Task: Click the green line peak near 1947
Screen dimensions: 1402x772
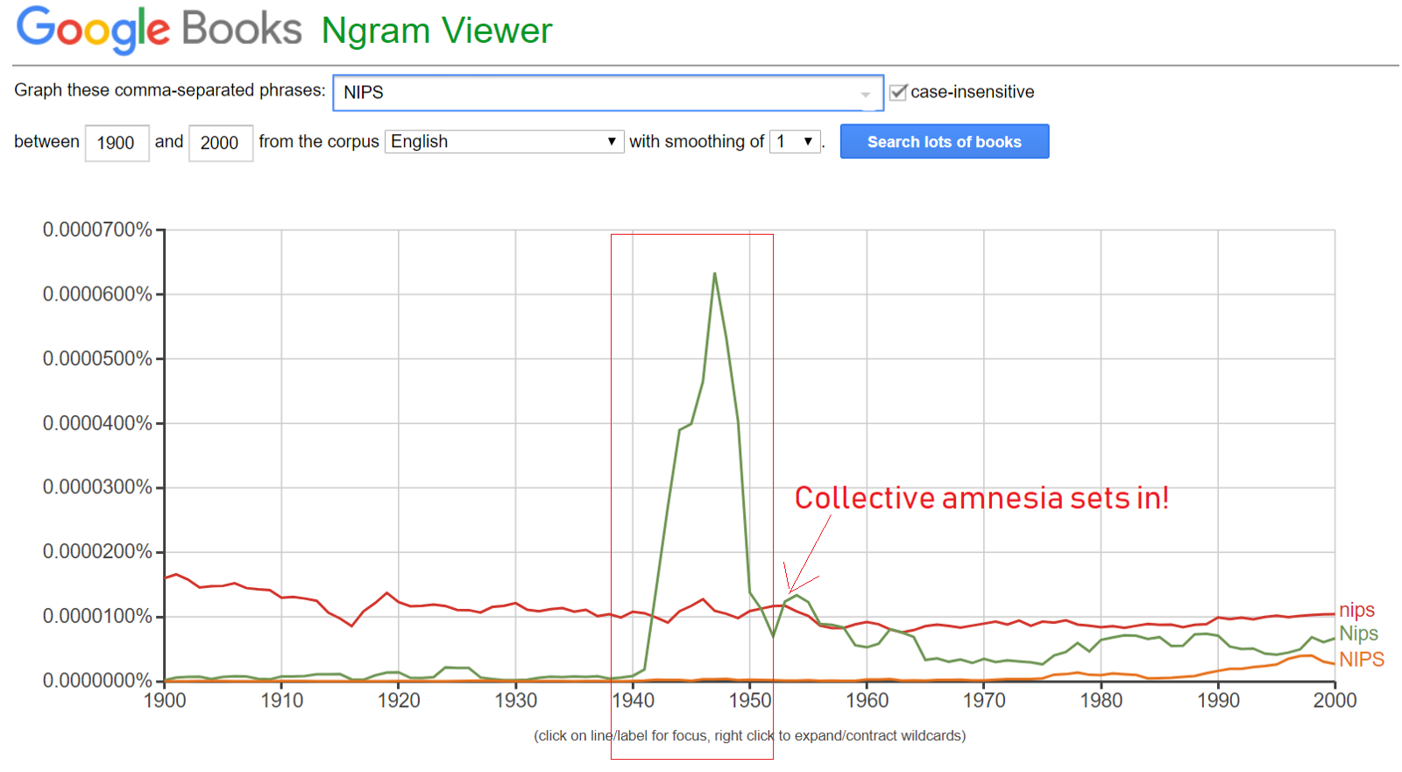Action: click(x=715, y=274)
